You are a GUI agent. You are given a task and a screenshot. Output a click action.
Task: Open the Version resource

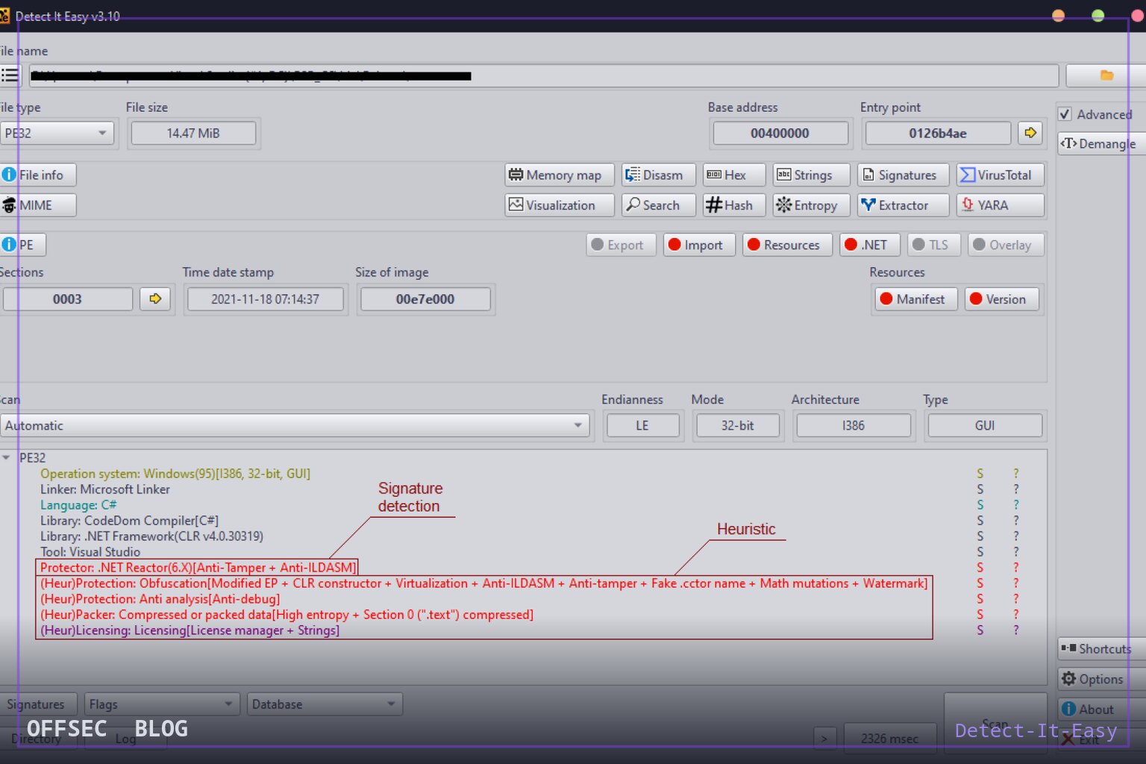coord(1002,299)
